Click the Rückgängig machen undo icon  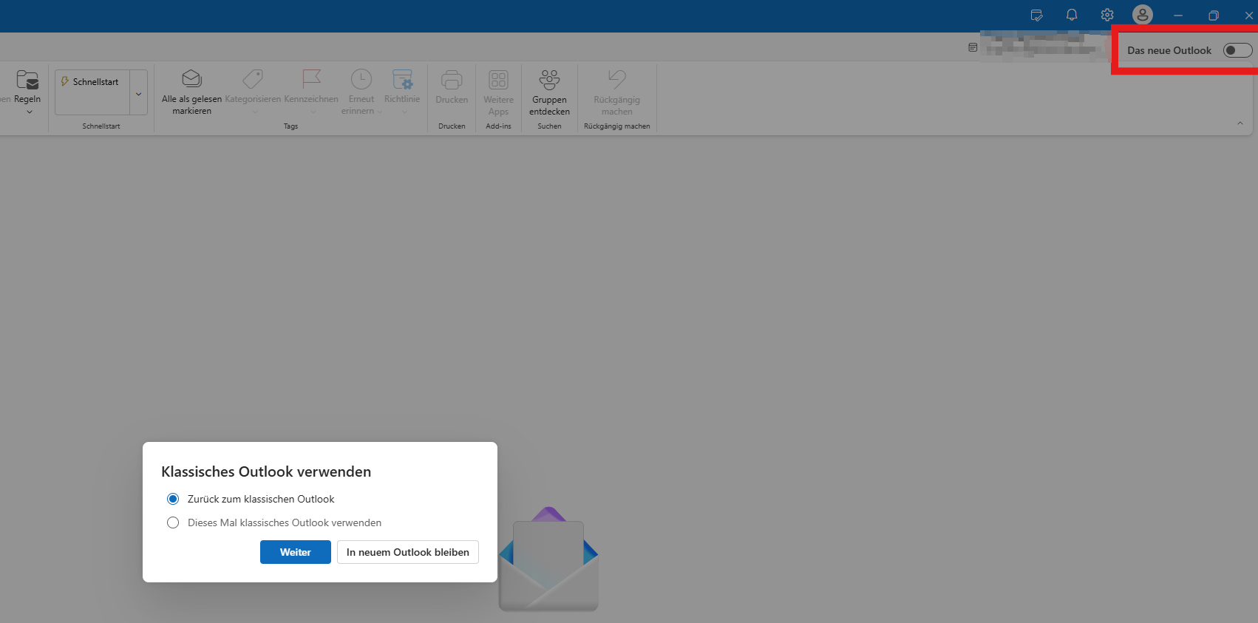click(617, 79)
